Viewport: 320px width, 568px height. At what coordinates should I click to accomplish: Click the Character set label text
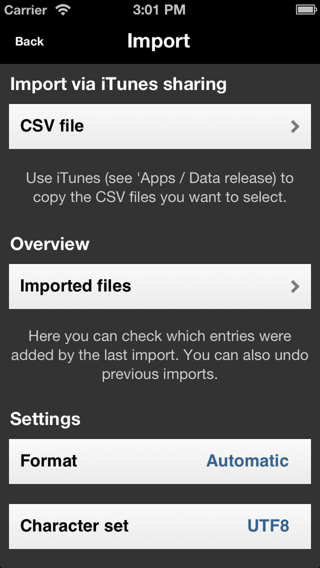[74, 526]
